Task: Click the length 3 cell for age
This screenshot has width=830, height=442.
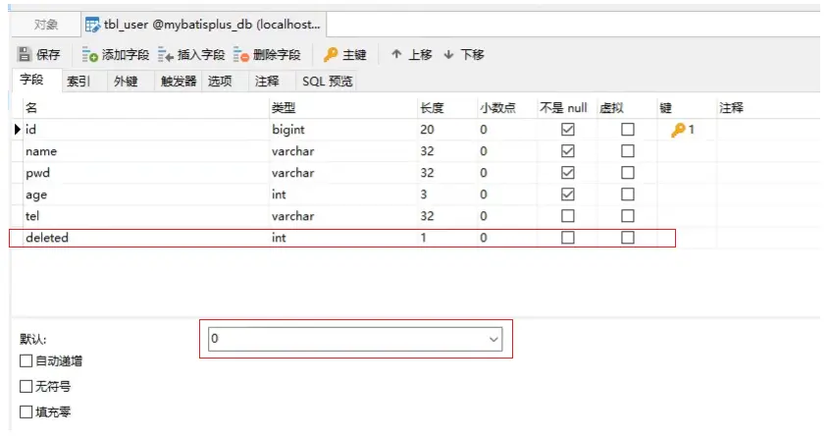Action: coord(447,194)
